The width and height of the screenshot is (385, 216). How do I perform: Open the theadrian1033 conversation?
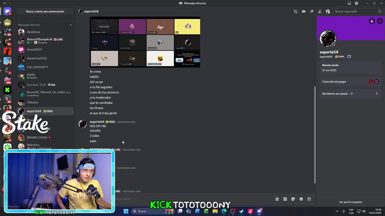click(45, 58)
